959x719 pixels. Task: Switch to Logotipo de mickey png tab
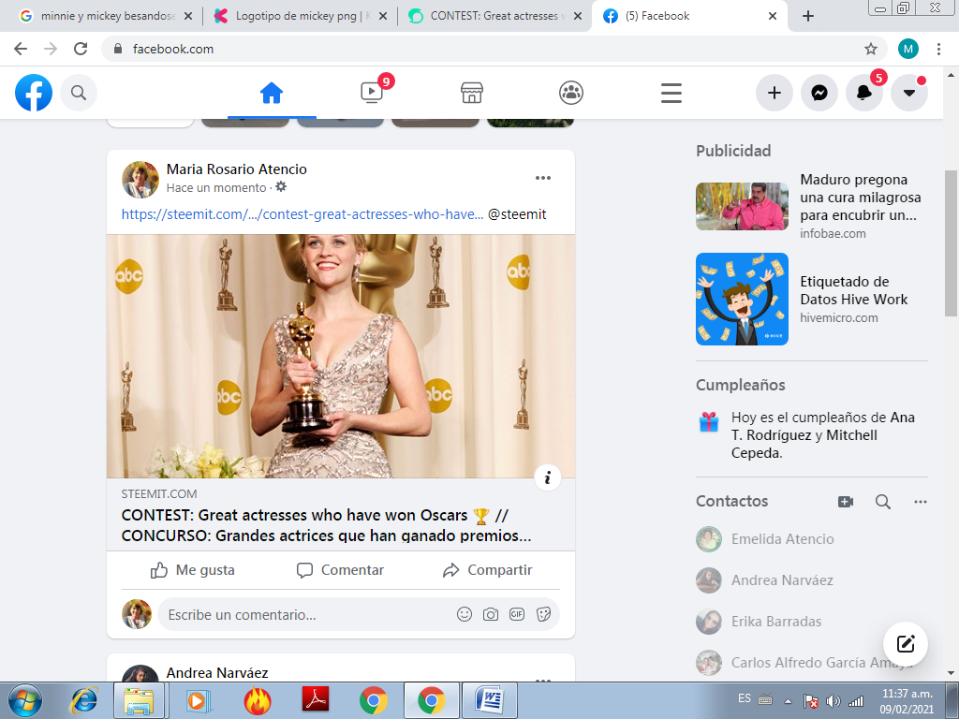301,17
